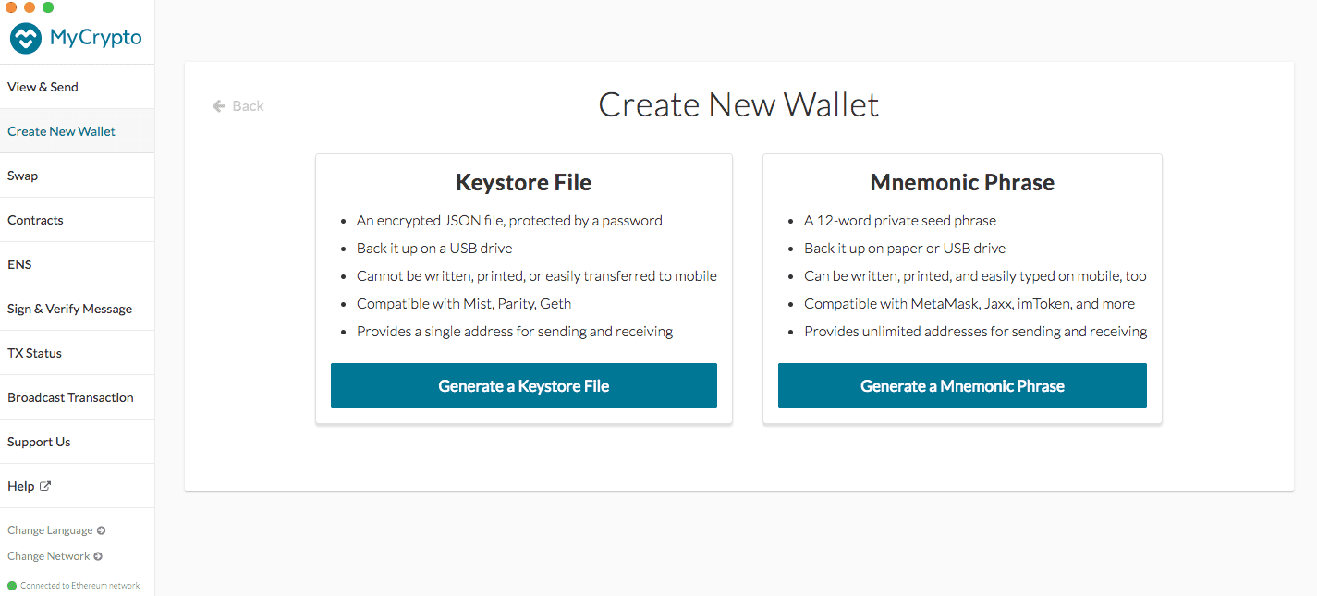Click the external link icon beside Help
This screenshot has height=596, width=1317.
45,486
